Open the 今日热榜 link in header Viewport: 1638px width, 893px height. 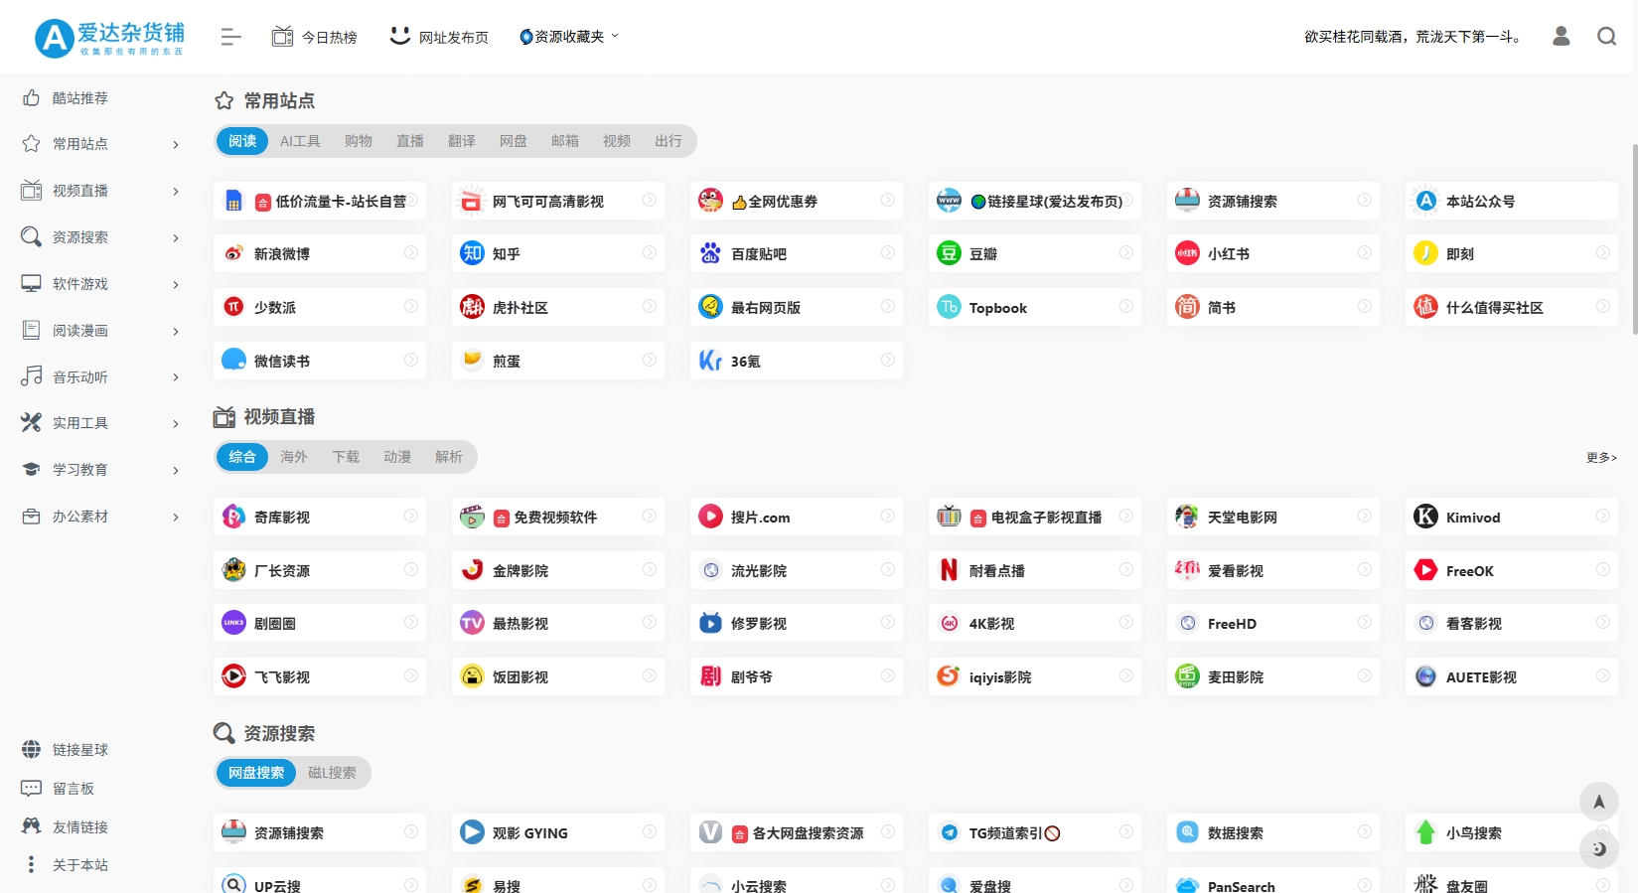(315, 37)
